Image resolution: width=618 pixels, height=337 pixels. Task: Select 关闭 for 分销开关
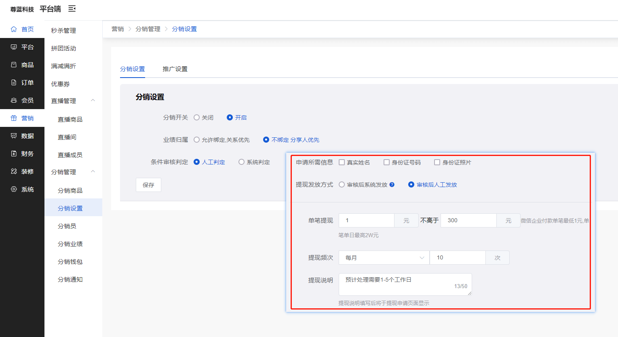(196, 118)
